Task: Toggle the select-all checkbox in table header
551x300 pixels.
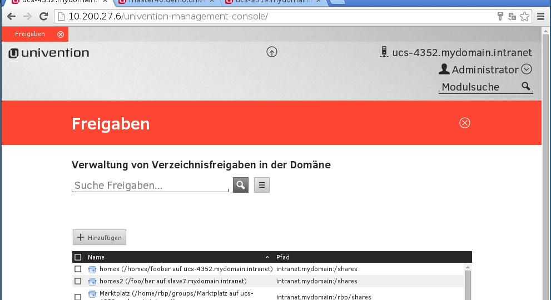Action: tap(78, 257)
